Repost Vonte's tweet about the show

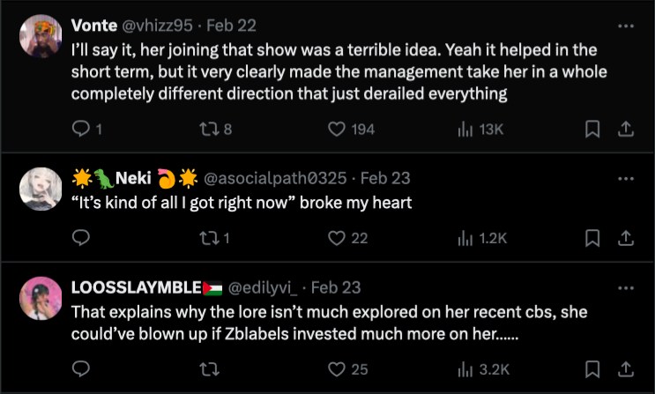207,130
